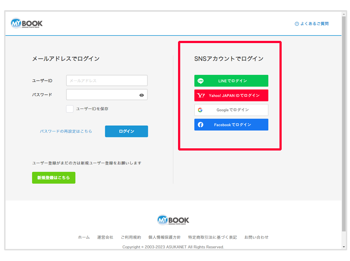Open the よくあるご質問 help link
The height and width of the screenshot is (261, 350).
pyautogui.click(x=312, y=23)
